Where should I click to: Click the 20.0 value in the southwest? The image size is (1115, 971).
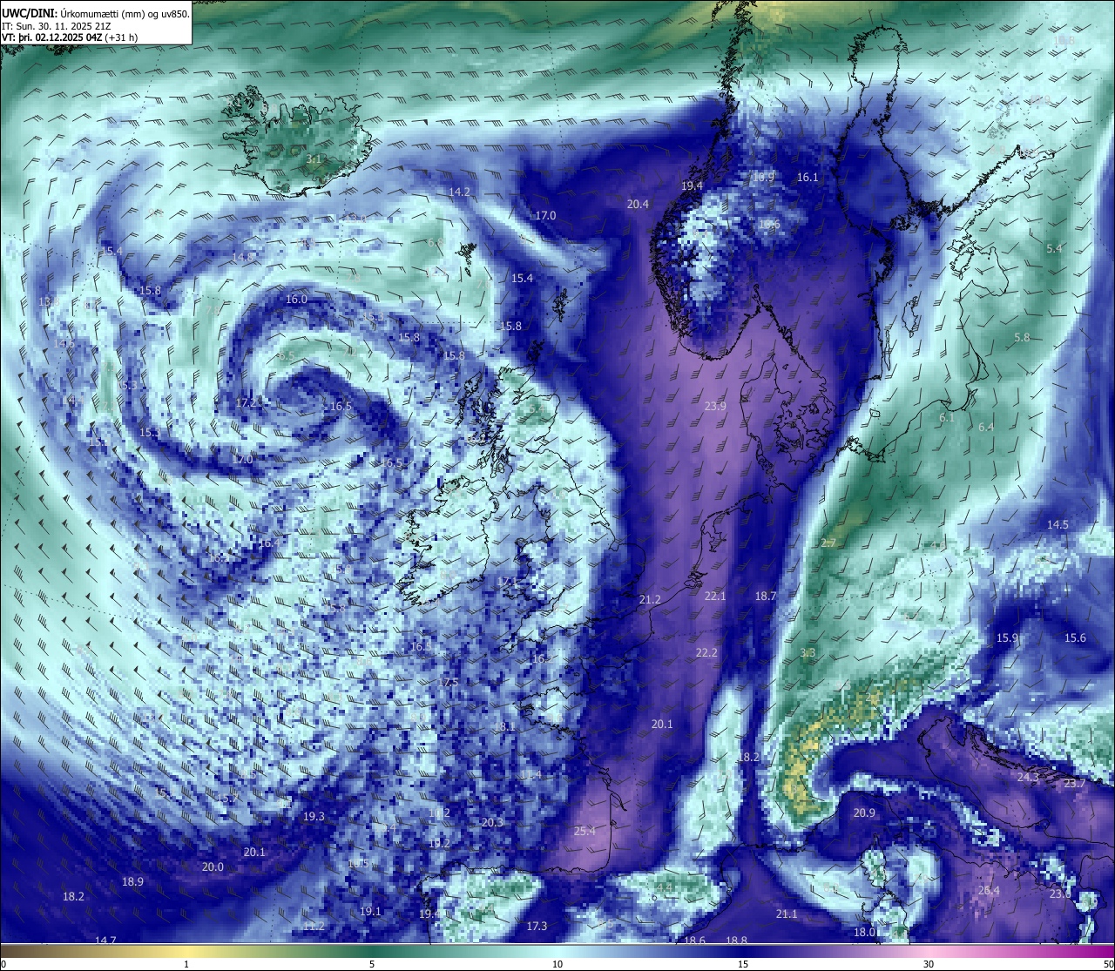click(x=213, y=867)
